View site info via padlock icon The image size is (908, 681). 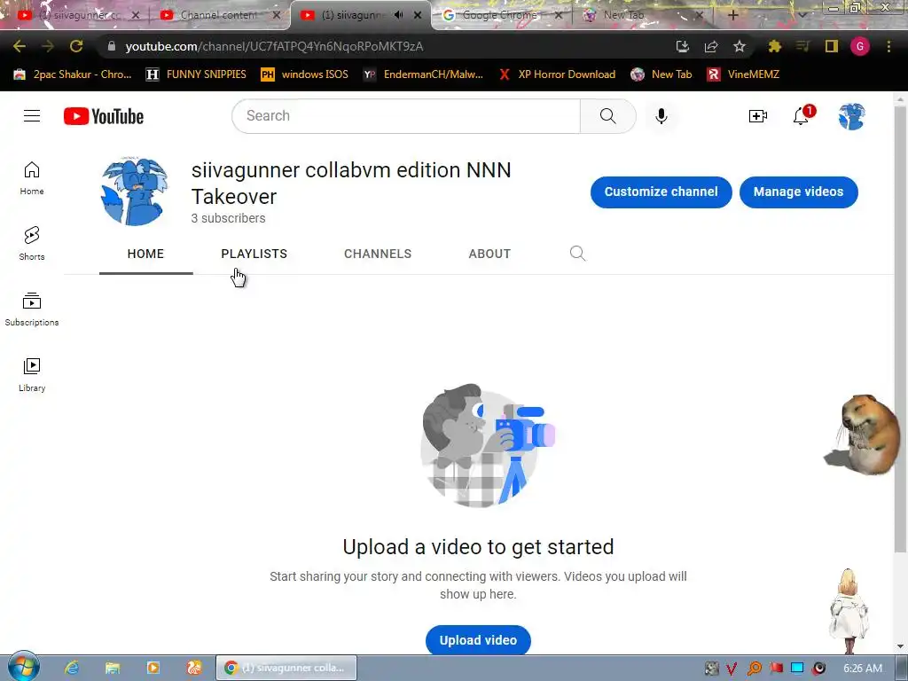(111, 46)
